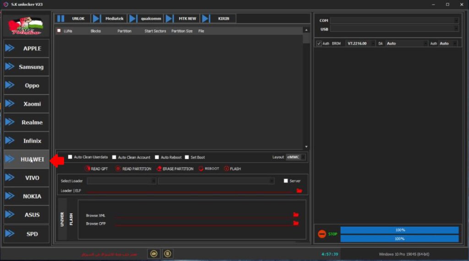
Task: Click the first round status bar icon
Action: coord(154,254)
